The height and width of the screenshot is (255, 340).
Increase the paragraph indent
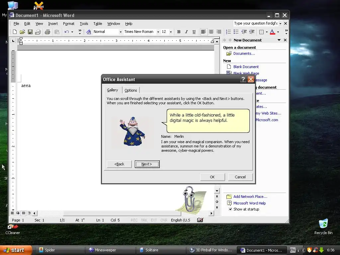[x=252, y=32]
